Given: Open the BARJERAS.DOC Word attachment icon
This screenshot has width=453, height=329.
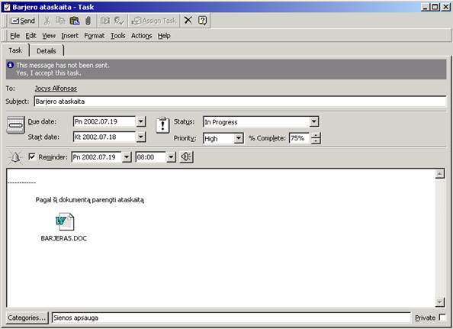Looking at the screenshot, I should 65,221.
